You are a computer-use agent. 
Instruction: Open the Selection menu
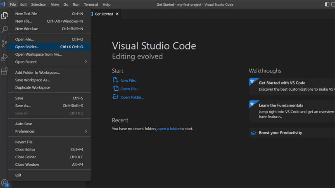point(39,5)
